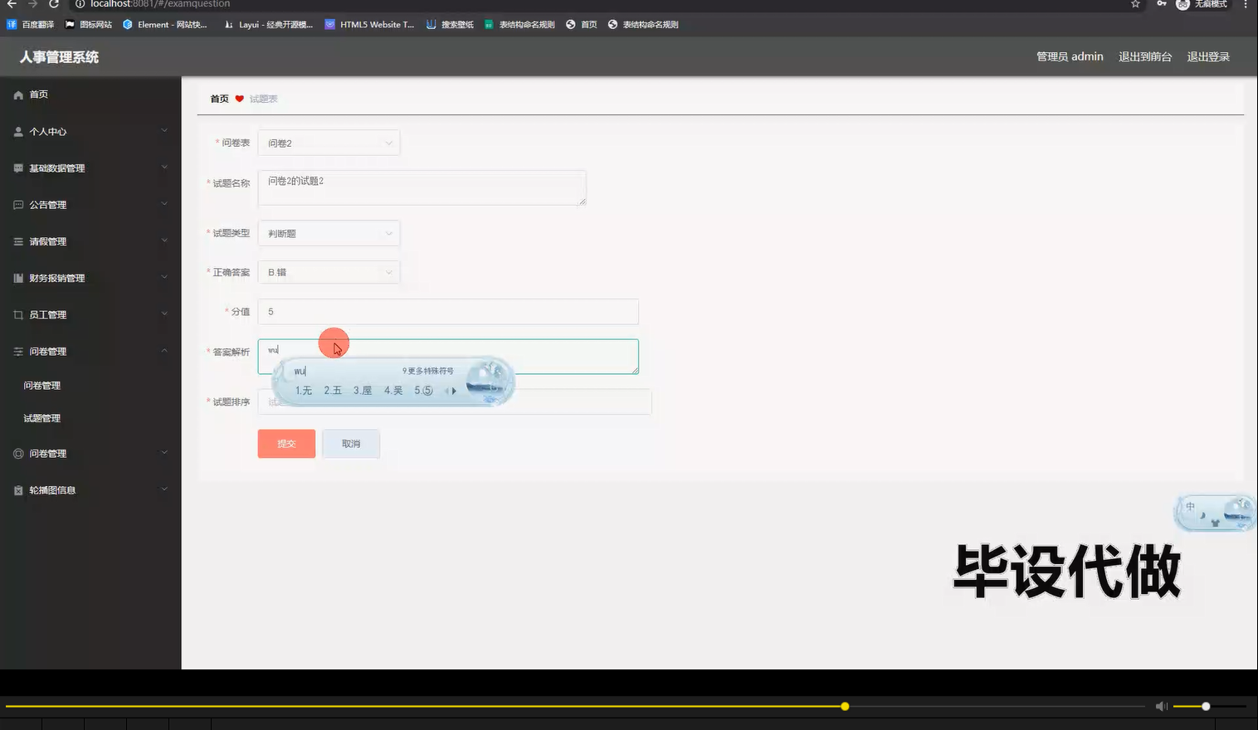
Task: Click the 财务报销管理 icon
Action: [x=17, y=277]
